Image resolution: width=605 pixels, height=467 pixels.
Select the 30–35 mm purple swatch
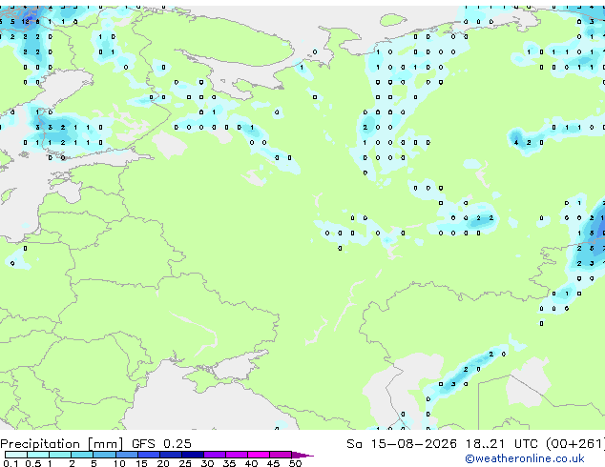pyautogui.click(x=215, y=455)
